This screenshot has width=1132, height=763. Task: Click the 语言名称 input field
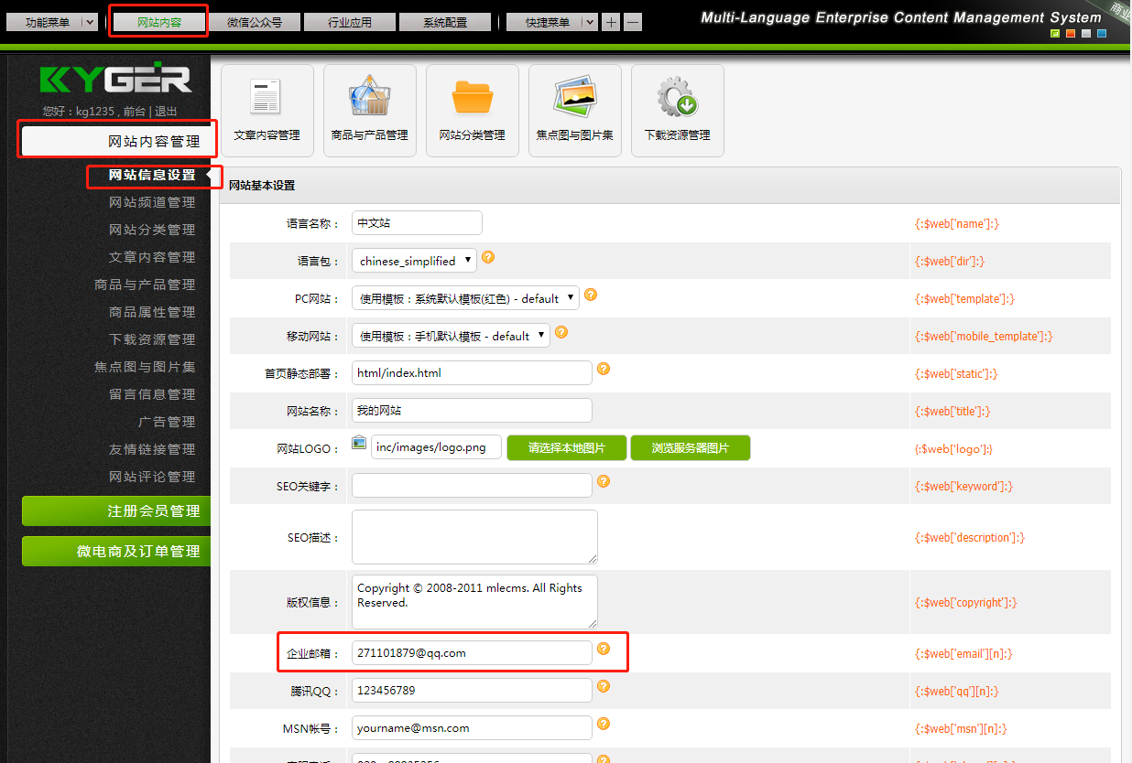click(417, 222)
